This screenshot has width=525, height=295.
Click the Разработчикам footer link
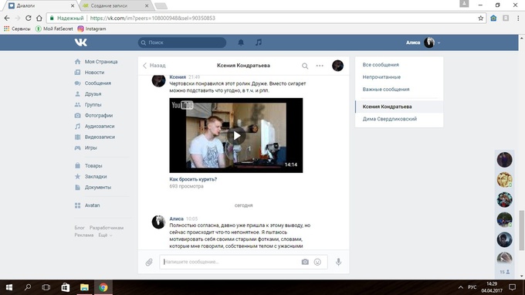[107, 228]
